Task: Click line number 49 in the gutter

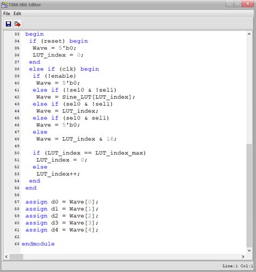Action: tap(17, 146)
